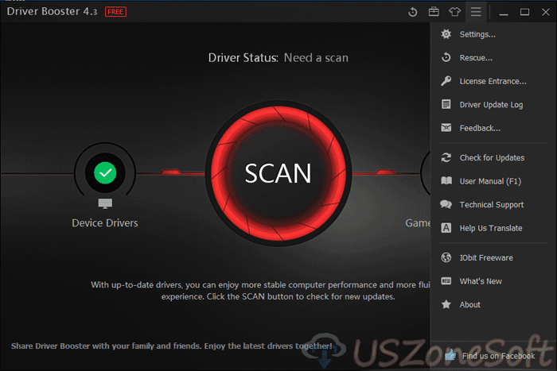Start the big red SCAN button
The height and width of the screenshot is (371, 557).
click(x=278, y=173)
